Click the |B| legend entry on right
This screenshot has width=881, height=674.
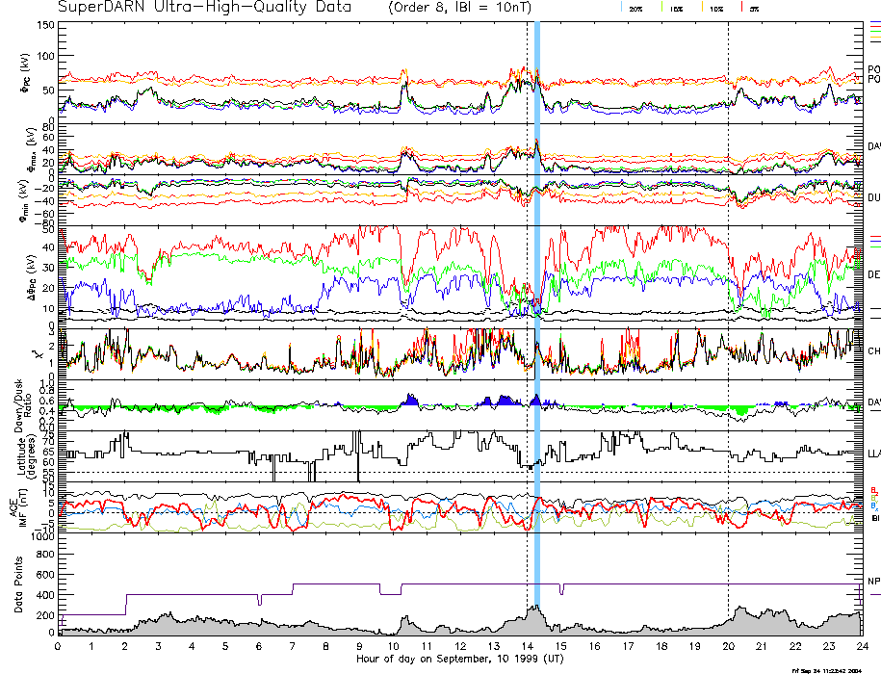click(x=874, y=518)
